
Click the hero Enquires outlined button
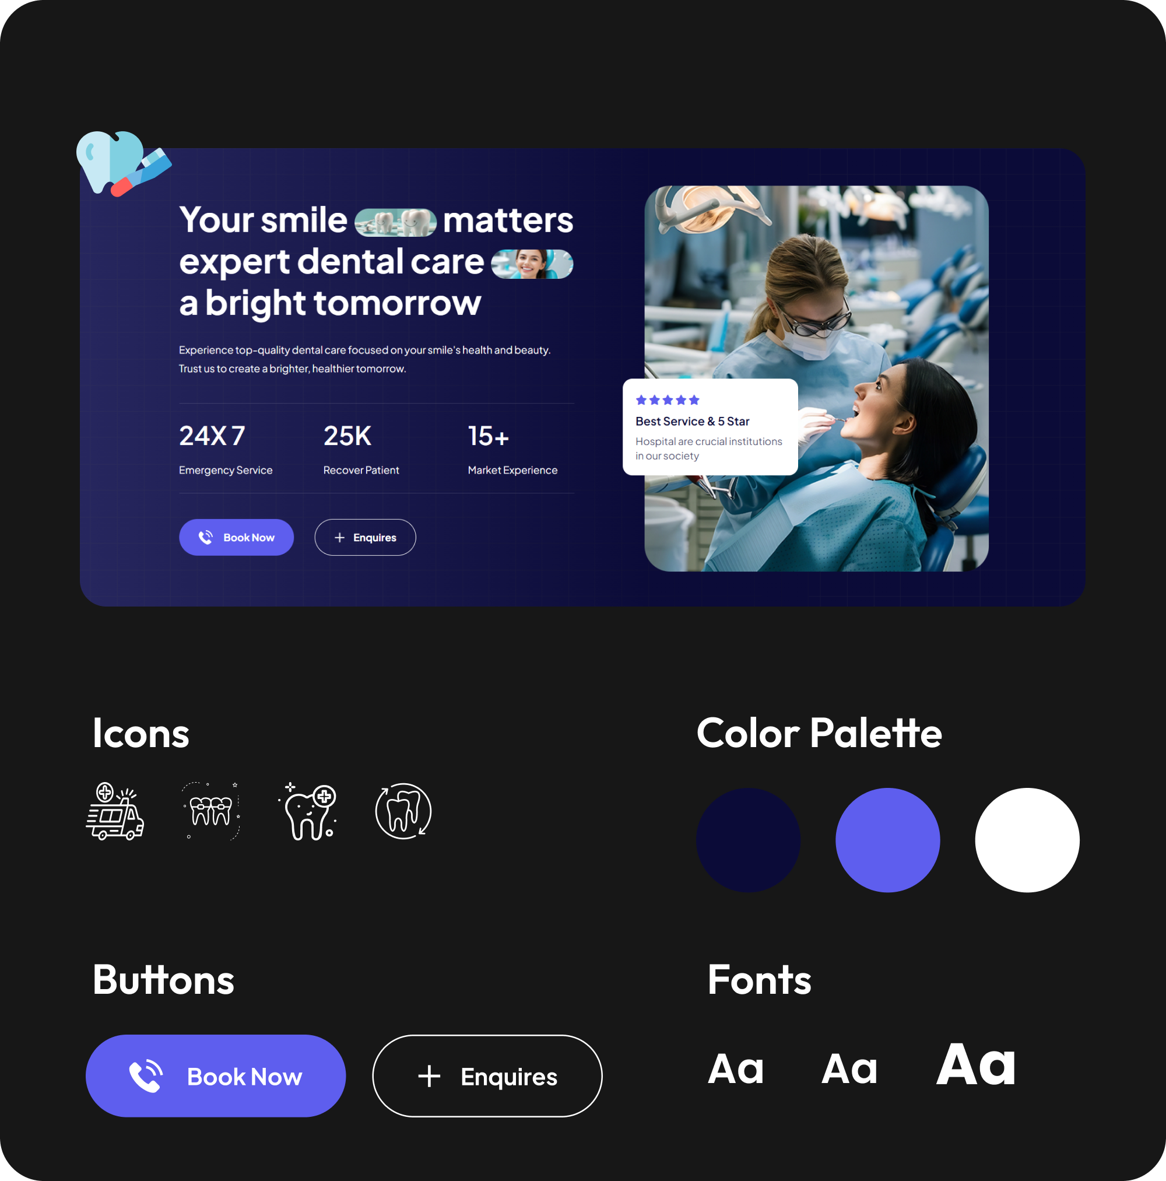366,537
